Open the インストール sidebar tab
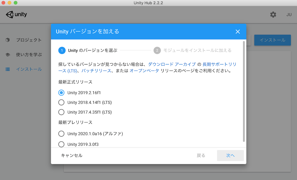Image resolution: width=297 pixels, height=180 pixels. [x=29, y=69]
